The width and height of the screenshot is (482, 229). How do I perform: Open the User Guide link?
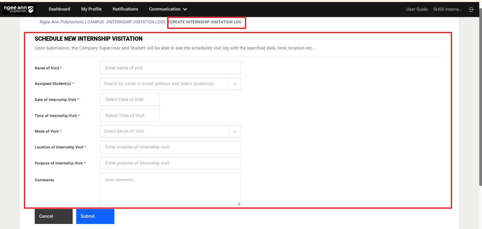[x=417, y=9]
